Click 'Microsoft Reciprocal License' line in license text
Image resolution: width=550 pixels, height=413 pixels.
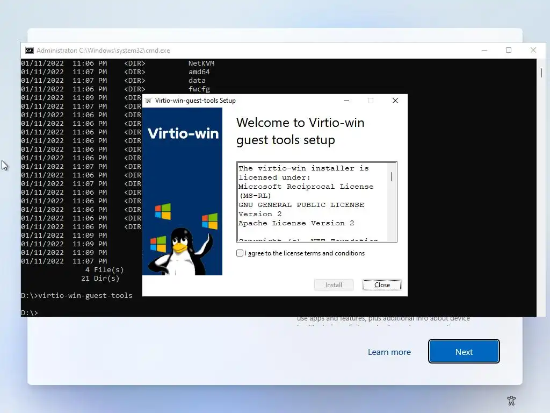[x=306, y=187]
